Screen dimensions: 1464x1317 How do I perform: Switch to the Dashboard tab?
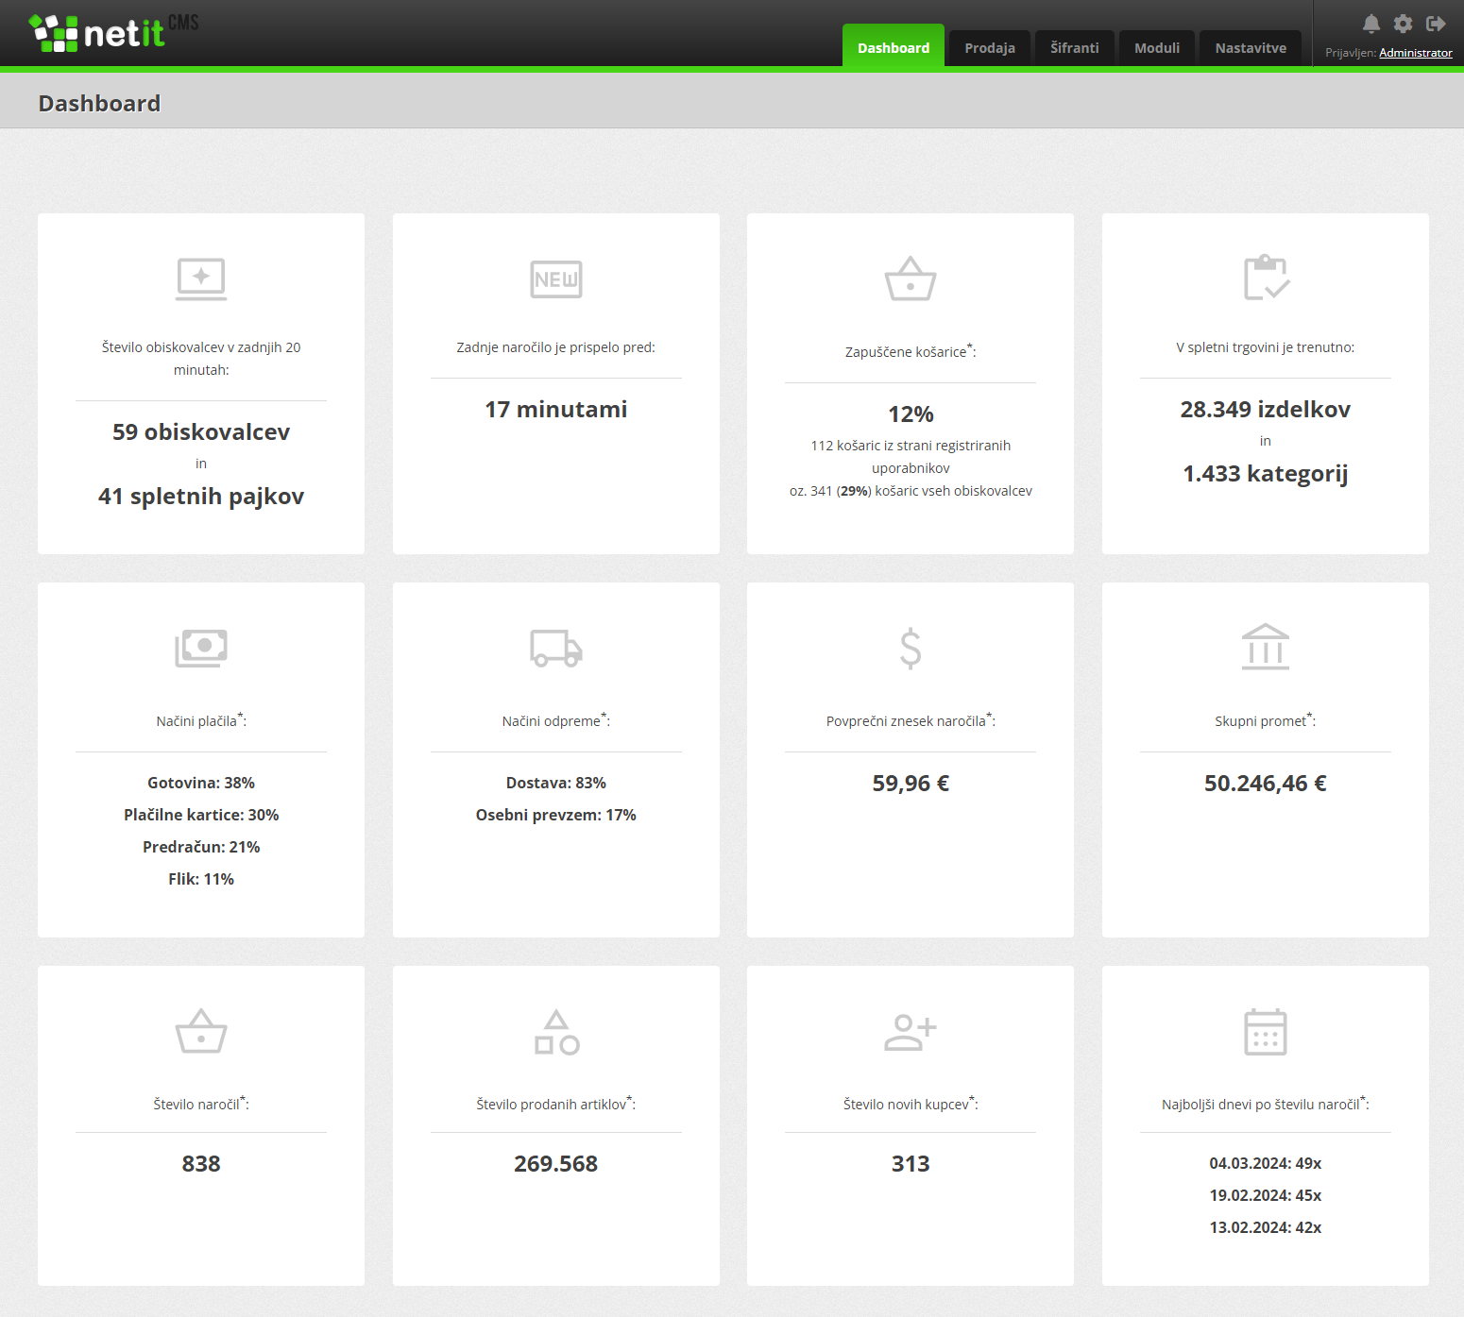[894, 48]
